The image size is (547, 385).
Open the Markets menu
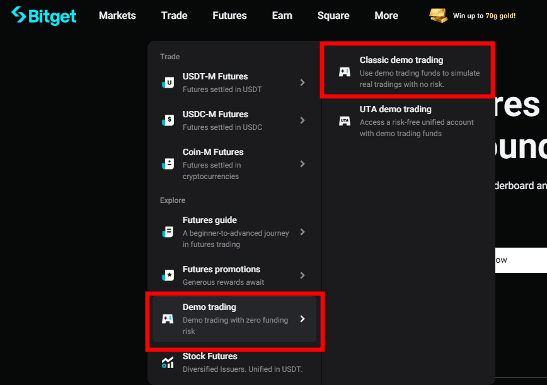117,16
